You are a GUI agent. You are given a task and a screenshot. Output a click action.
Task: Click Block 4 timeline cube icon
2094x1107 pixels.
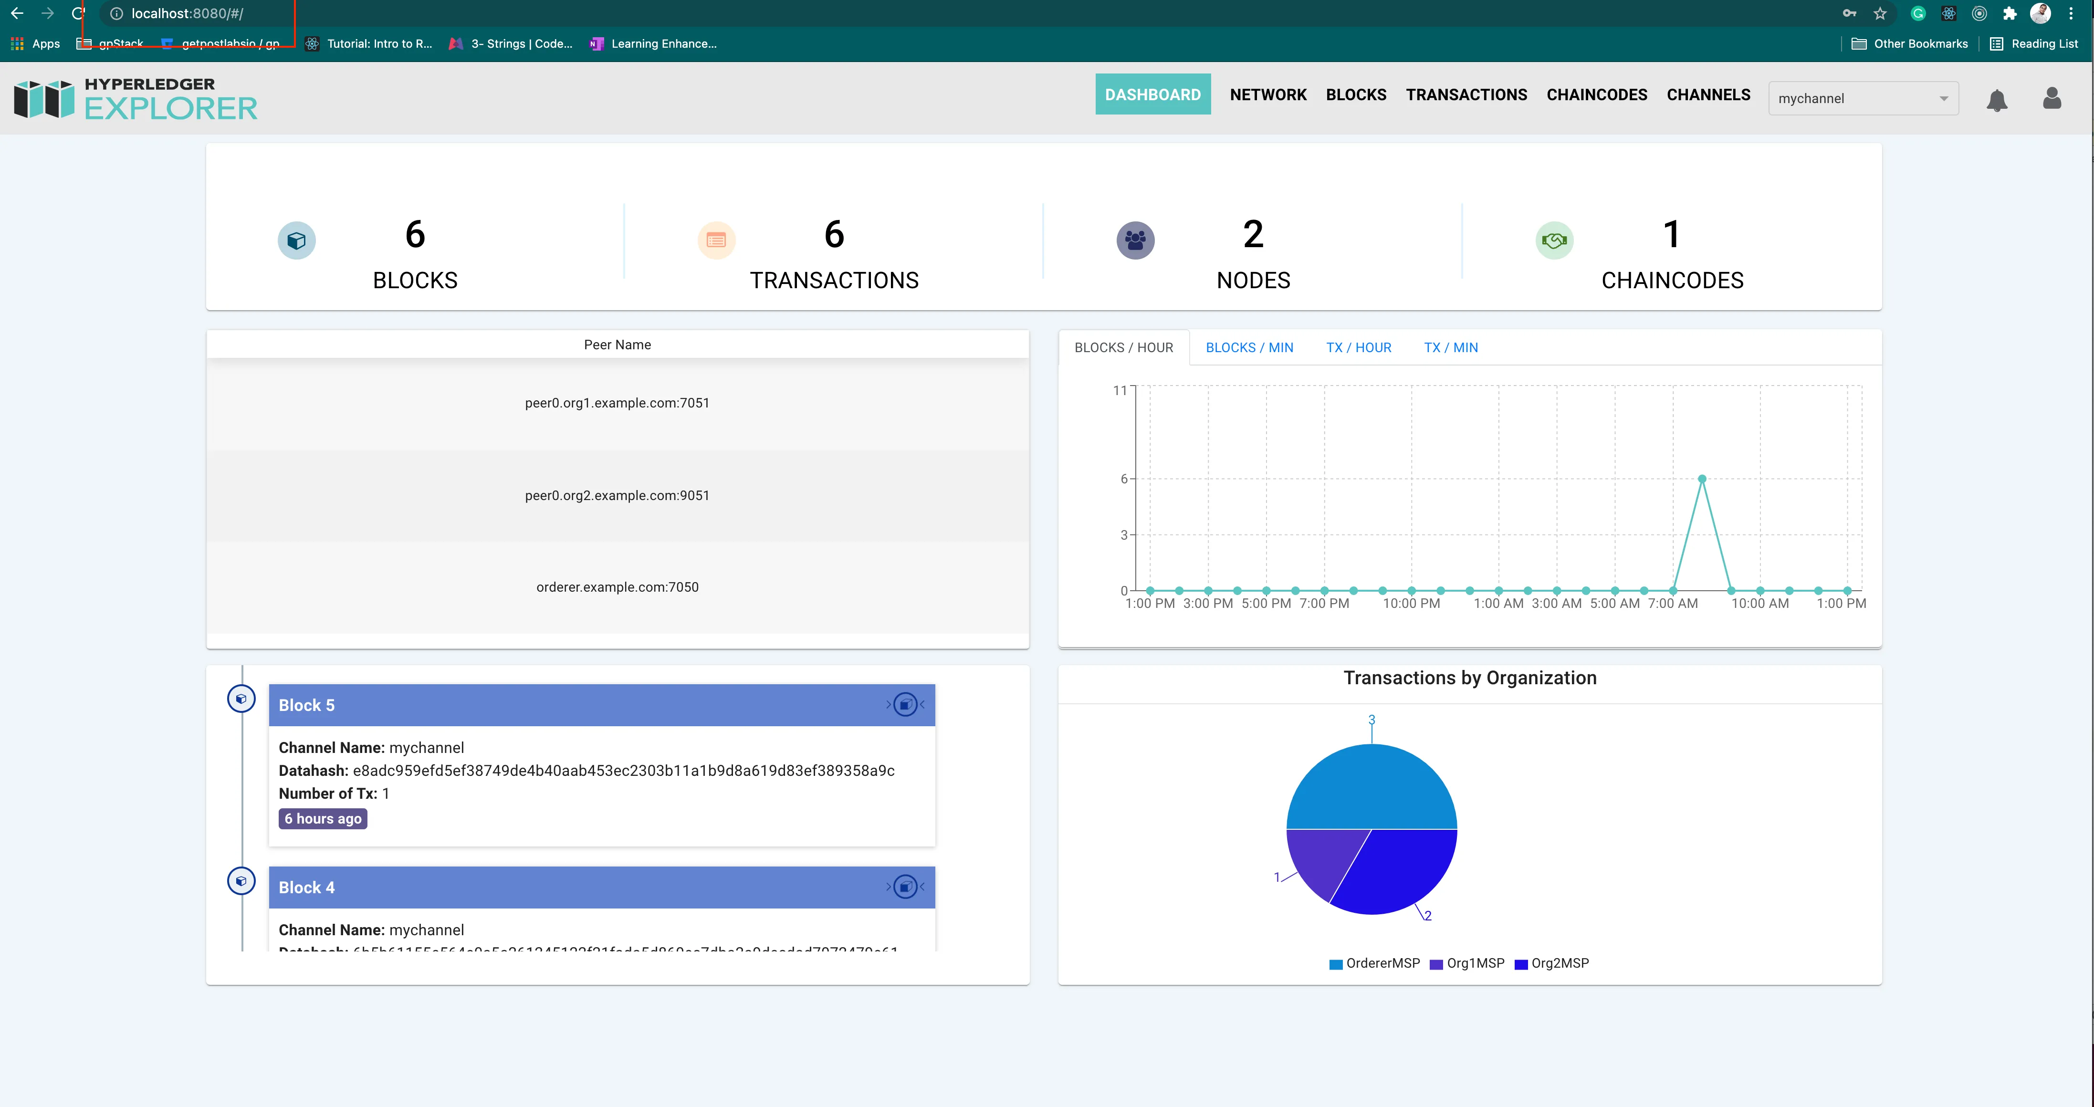click(x=241, y=881)
